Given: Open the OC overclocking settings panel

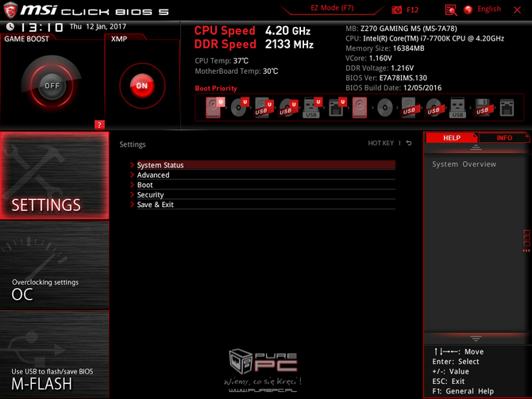Looking at the screenshot, I should pyautogui.click(x=54, y=265).
